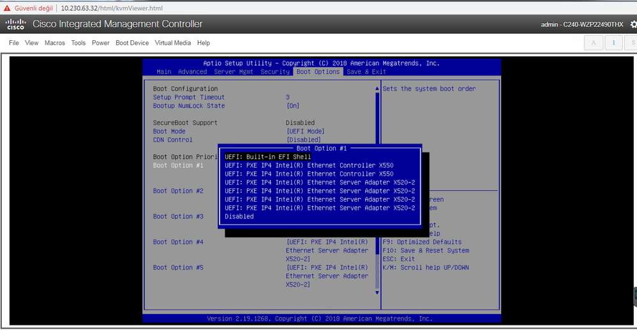637x330 pixels.
Task: Open the settings gear beside the admin name
Action: pos(633,24)
